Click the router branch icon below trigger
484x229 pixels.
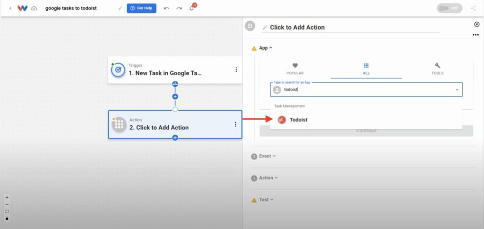coord(175,84)
